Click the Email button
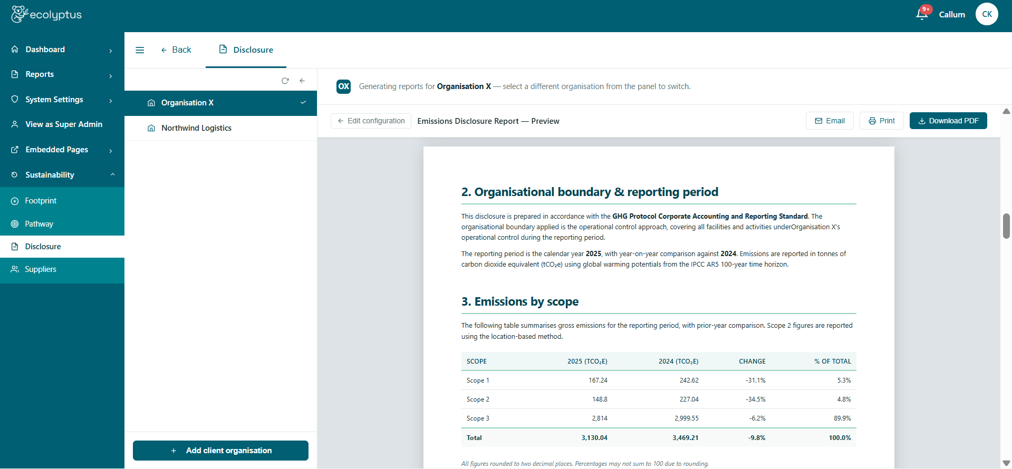The image size is (1012, 469). [x=830, y=121]
